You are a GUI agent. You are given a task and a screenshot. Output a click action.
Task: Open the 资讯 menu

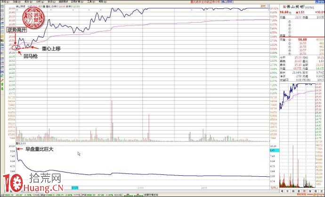(51, 2)
